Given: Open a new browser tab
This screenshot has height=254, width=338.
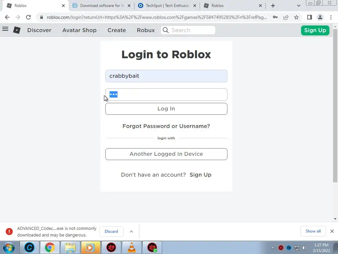Looking at the screenshot, I should coord(273,6).
